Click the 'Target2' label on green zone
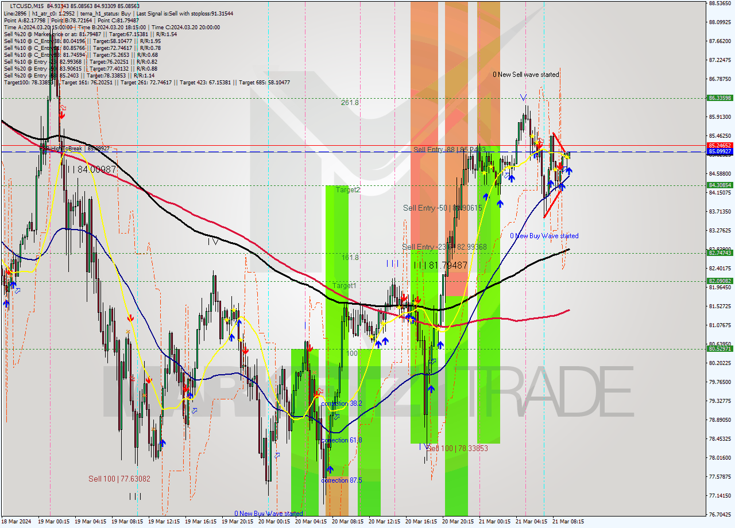 (x=348, y=189)
